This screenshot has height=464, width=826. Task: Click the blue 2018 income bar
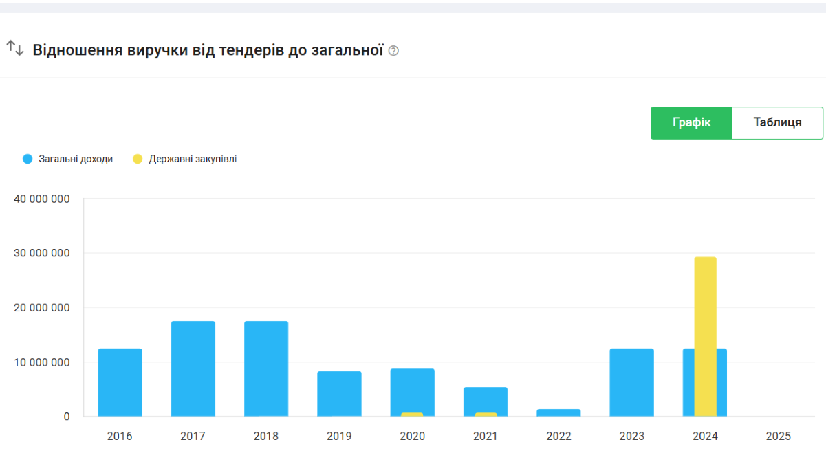(x=266, y=368)
